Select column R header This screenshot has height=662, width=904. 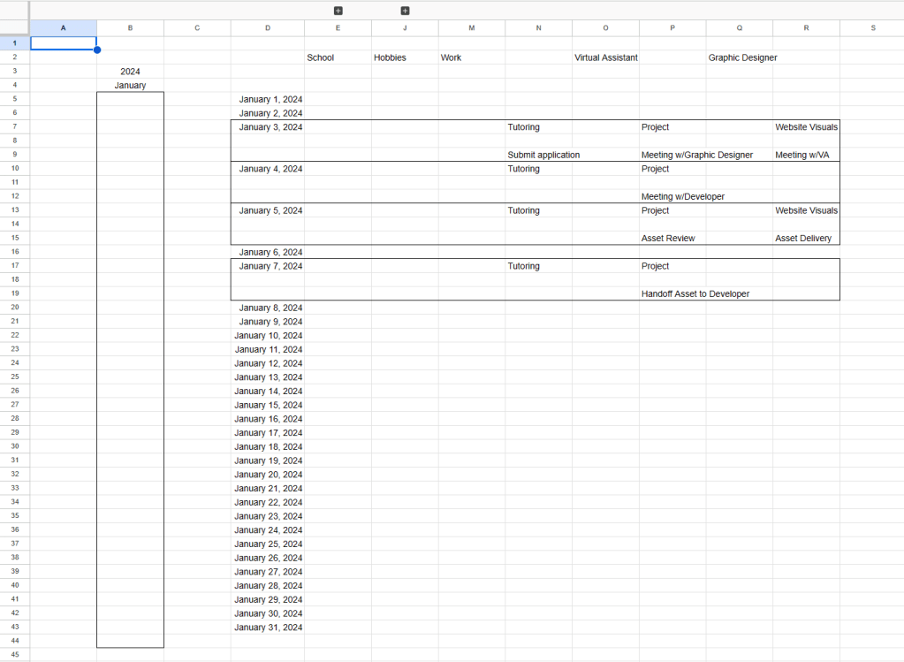[806, 28]
